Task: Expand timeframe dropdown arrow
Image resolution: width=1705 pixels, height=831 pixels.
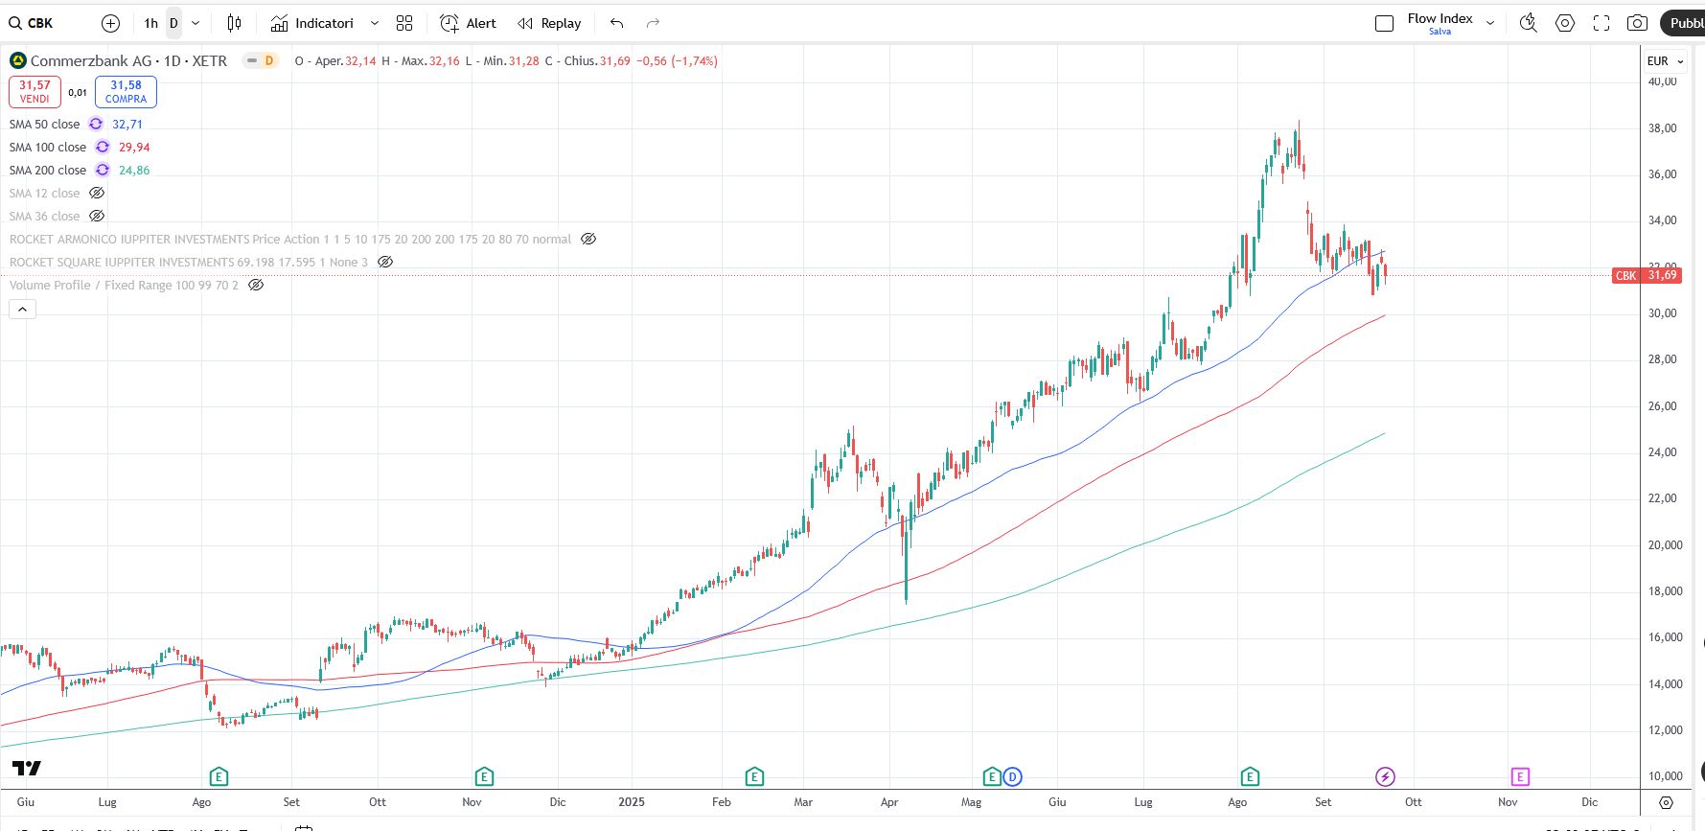Action: point(196,23)
